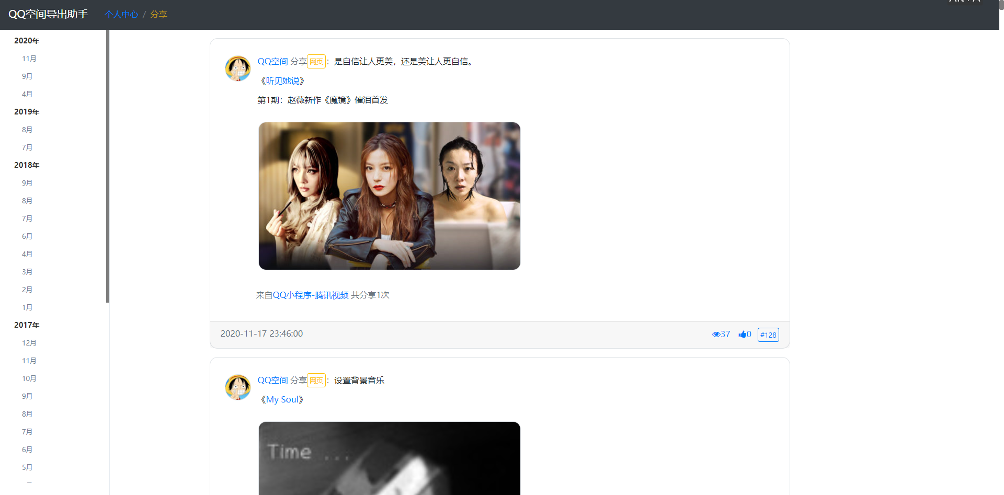Click the sidebar timeline scrollbar thumb
The height and width of the screenshot is (495, 1004).
click(x=108, y=166)
